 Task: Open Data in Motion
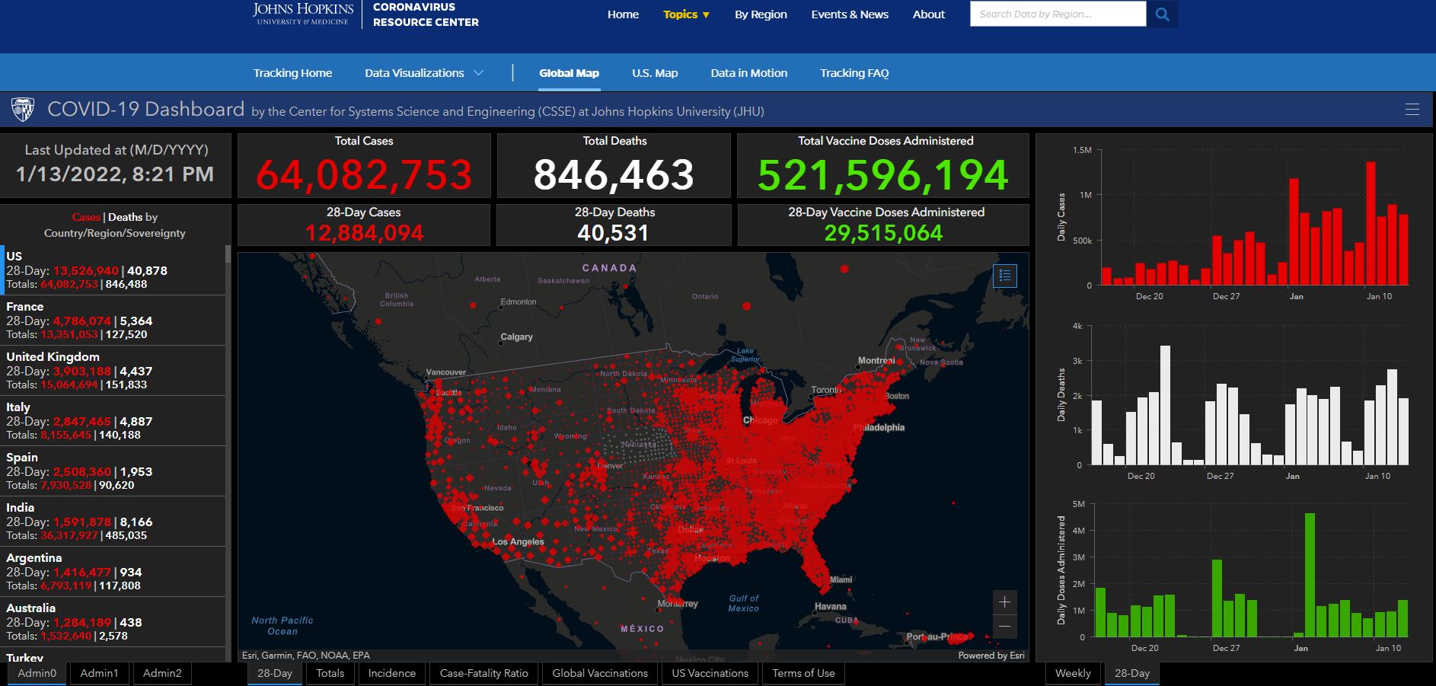[748, 73]
